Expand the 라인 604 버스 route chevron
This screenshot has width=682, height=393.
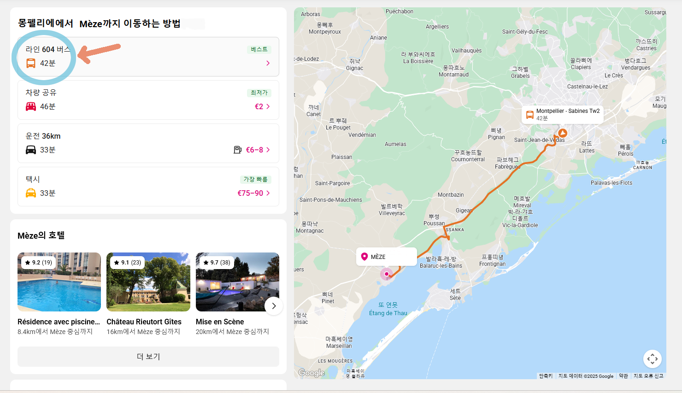[268, 63]
